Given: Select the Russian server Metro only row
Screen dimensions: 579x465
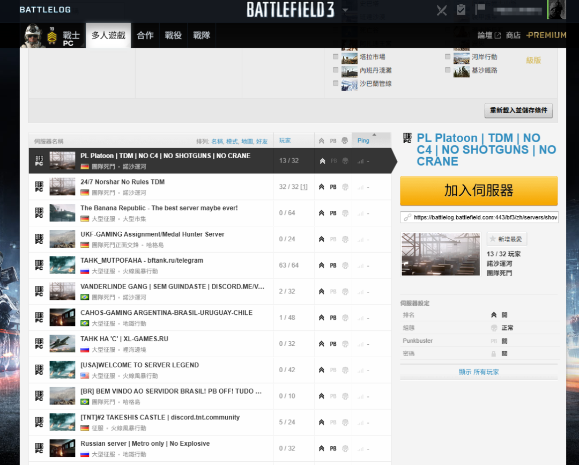Looking at the screenshot, I should (210, 448).
